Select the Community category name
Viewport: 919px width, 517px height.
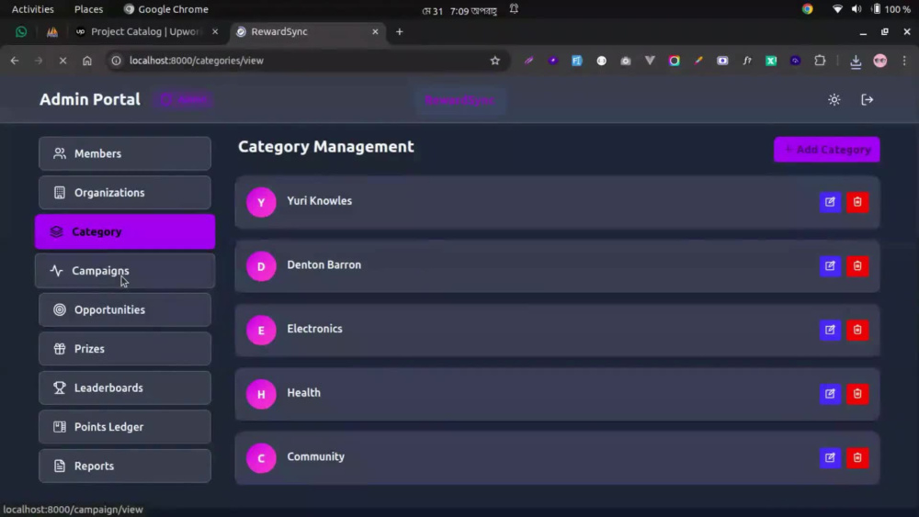(316, 456)
